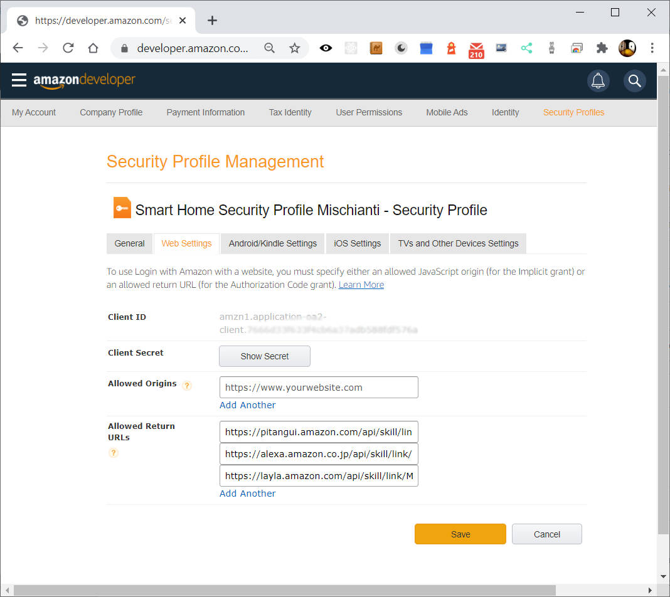The height and width of the screenshot is (597, 670).
Task: Open the extensions puzzle piece icon
Action: (x=602, y=48)
